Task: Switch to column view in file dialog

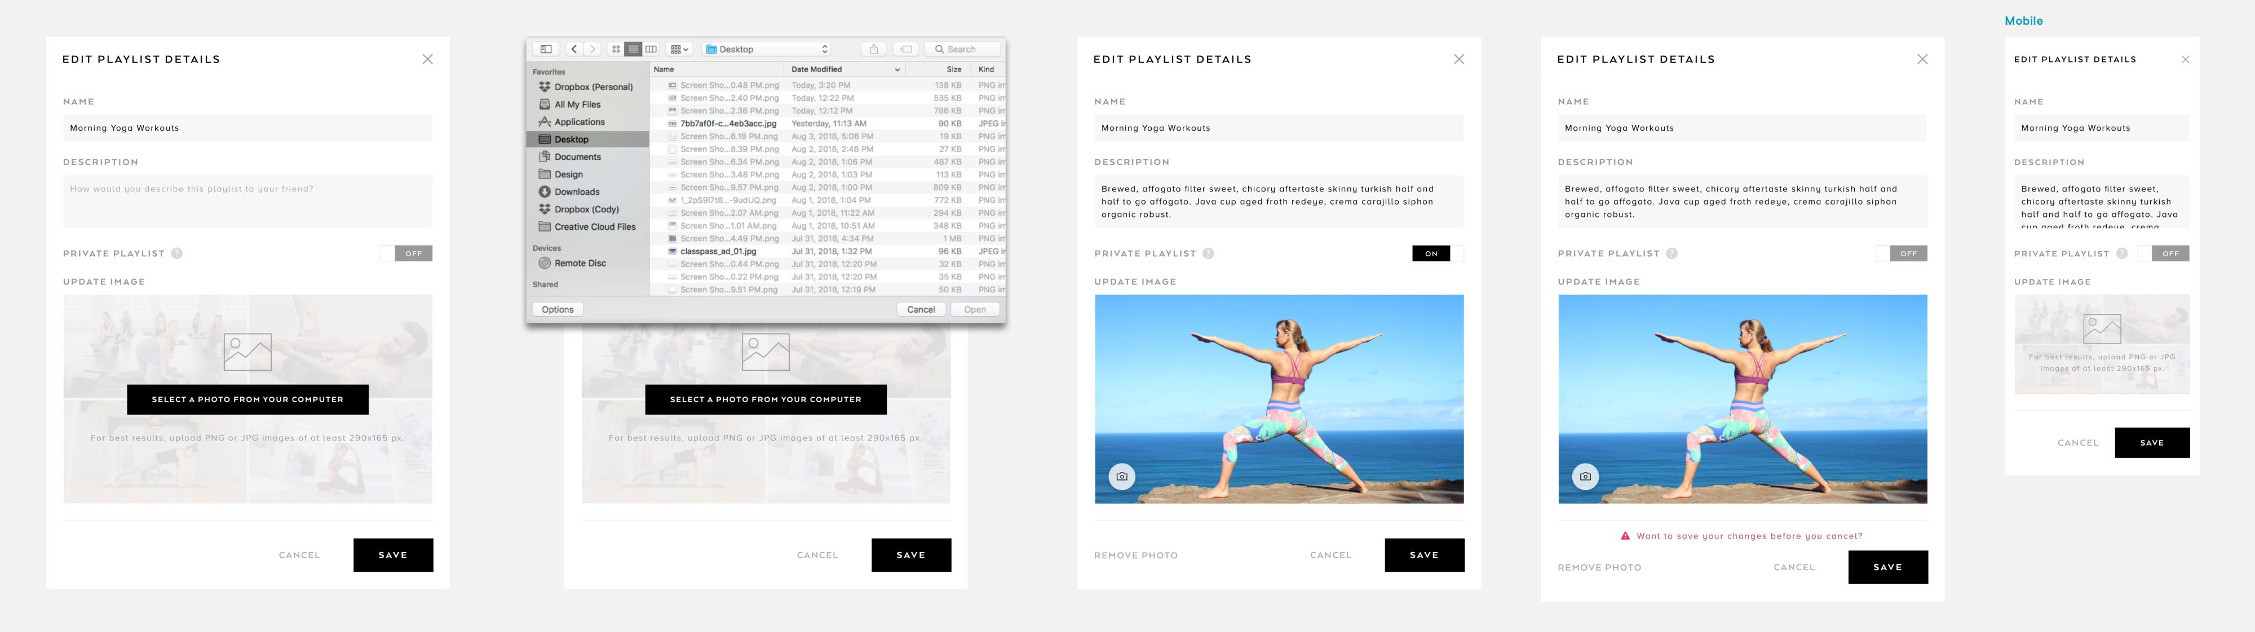Action: coord(651,49)
